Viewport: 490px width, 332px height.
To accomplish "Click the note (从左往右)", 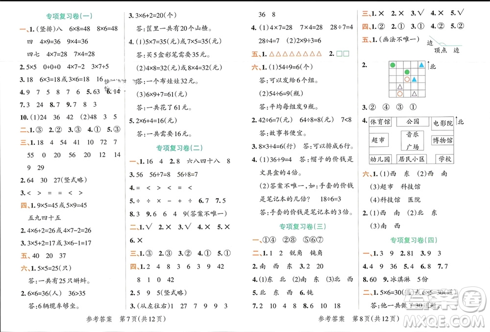I will [153, 306].
